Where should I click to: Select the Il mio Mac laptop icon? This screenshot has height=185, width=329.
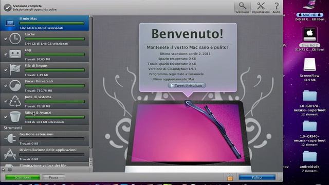click(10, 23)
